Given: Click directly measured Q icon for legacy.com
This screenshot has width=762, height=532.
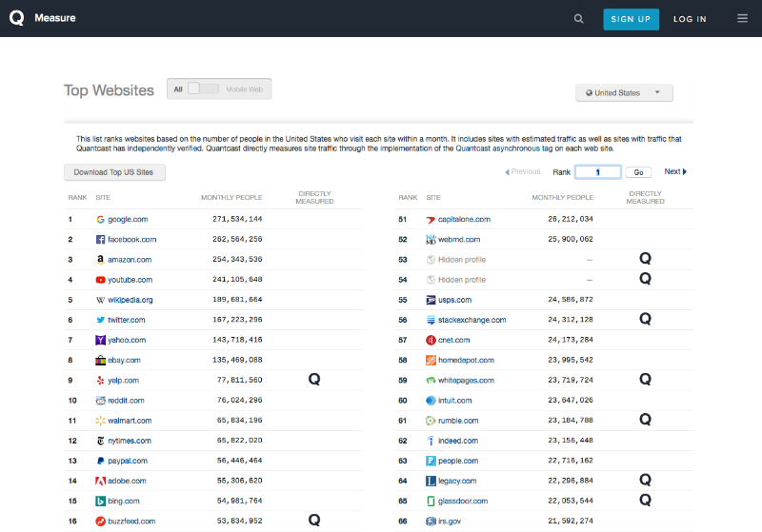Looking at the screenshot, I should tap(645, 480).
